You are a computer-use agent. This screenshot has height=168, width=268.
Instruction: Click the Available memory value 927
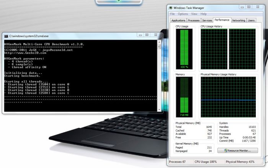coord(209,134)
